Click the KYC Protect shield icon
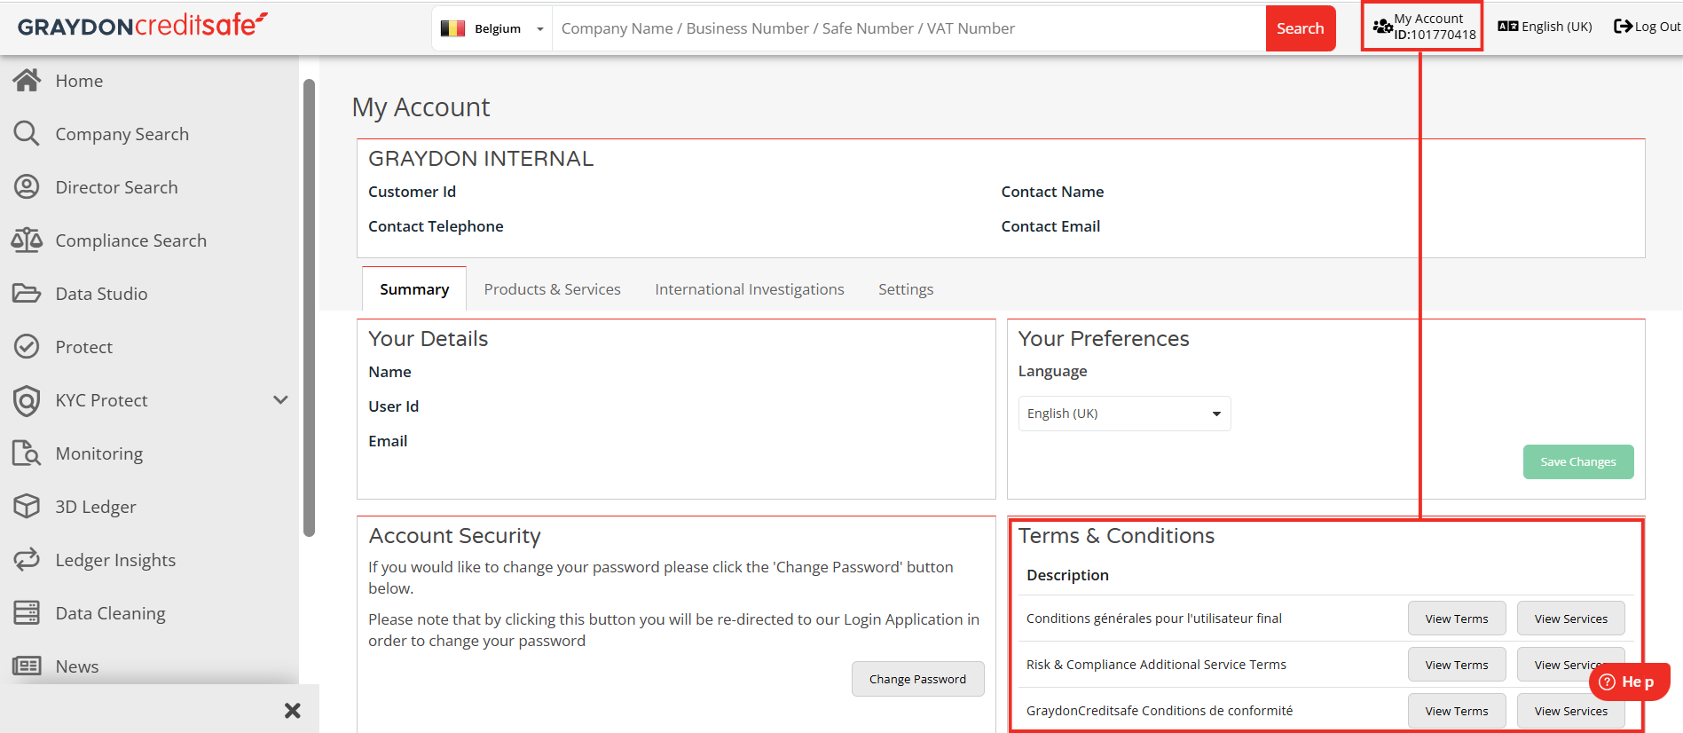 click(27, 400)
